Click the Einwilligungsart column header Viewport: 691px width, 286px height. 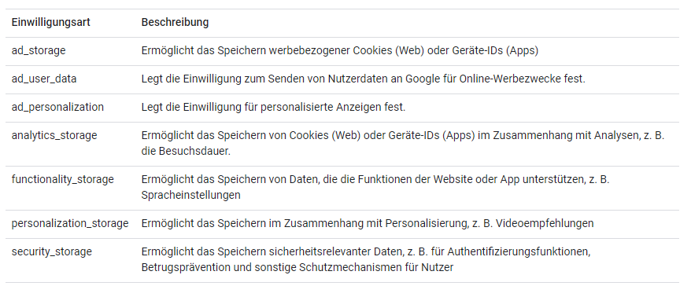(x=50, y=23)
